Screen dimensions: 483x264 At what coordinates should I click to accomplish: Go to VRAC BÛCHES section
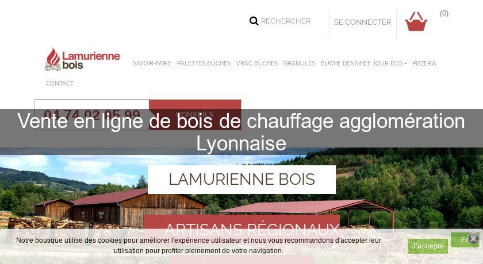pos(257,63)
